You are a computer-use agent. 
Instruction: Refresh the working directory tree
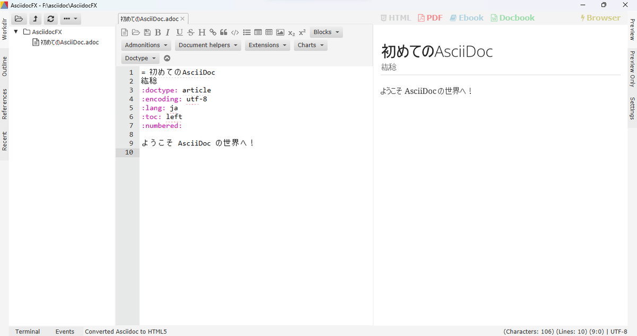pyautogui.click(x=50, y=18)
